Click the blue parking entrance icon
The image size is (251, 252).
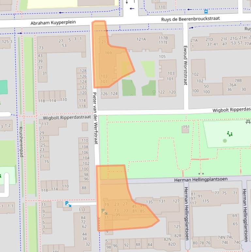(68, 204)
